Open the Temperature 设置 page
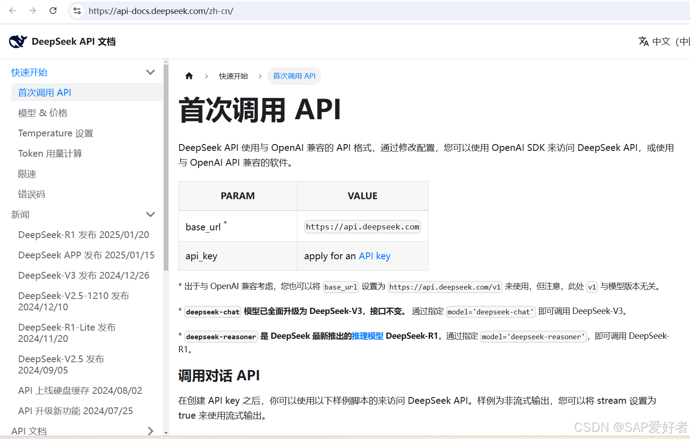The height and width of the screenshot is (439, 690). pyautogui.click(x=55, y=133)
